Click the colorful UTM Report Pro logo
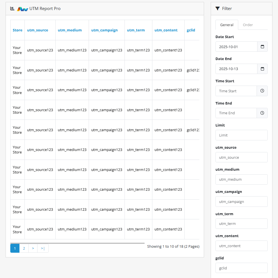Viewport: 278px width, 278px height. tap(23, 9)
